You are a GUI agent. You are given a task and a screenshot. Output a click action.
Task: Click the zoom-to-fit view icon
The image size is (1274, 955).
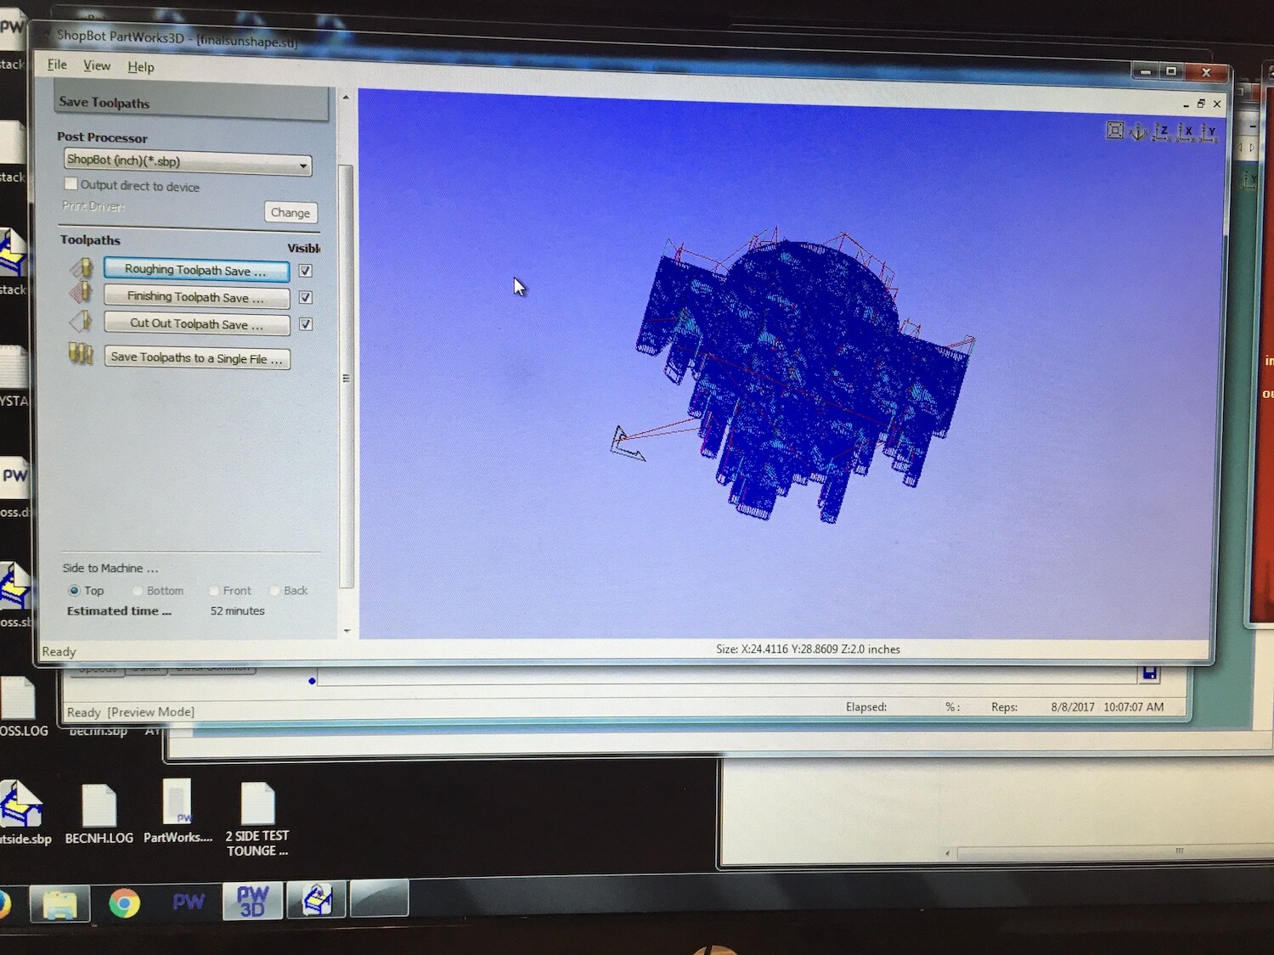point(1115,130)
